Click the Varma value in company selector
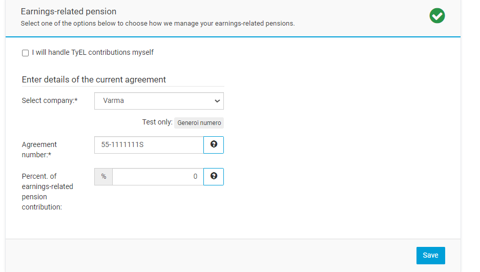This screenshot has height=272, width=480. 114,101
